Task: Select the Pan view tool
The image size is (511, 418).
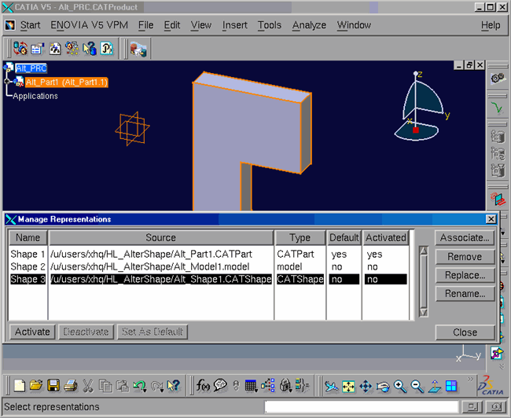Action: (x=366, y=386)
